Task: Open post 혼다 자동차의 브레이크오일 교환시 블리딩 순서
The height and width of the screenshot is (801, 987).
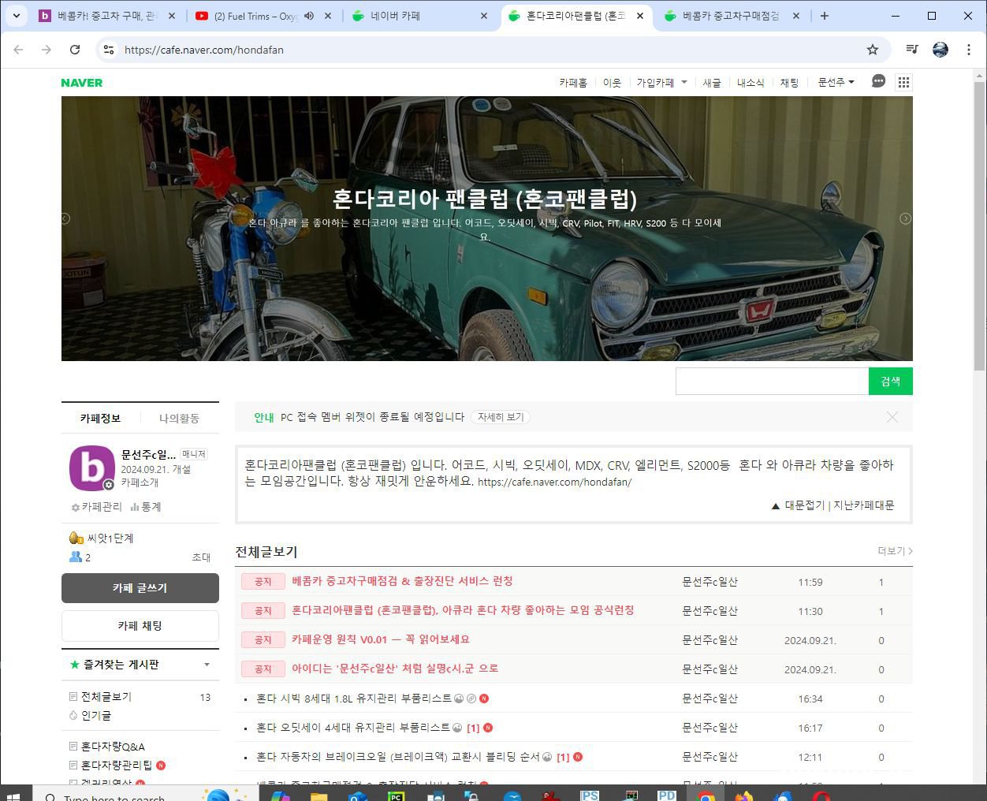Action: (x=398, y=757)
